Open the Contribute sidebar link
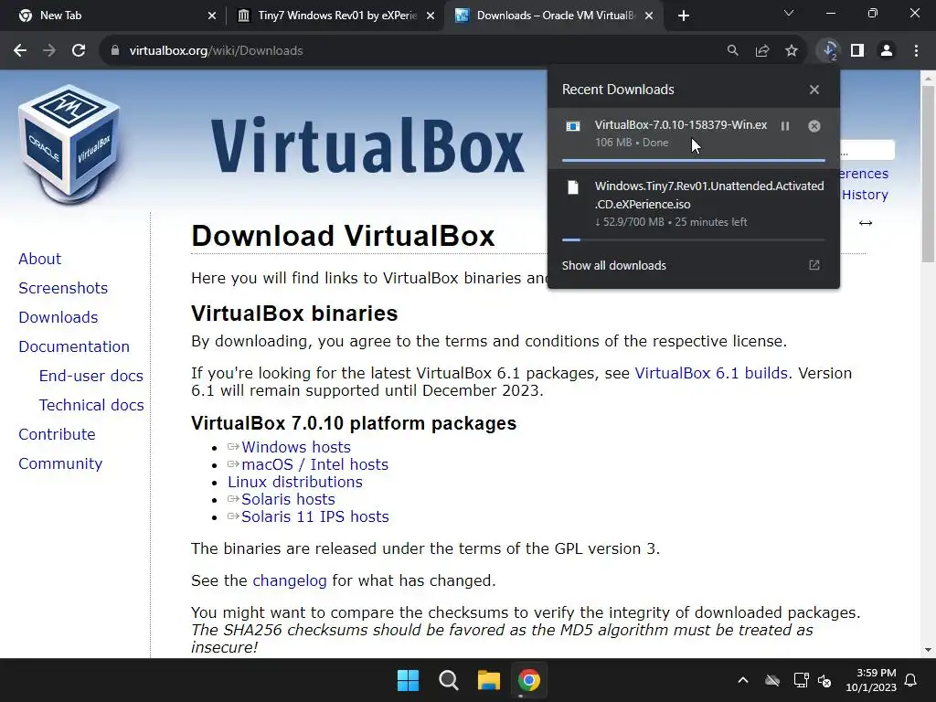This screenshot has height=702, width=936. (57, 434)
